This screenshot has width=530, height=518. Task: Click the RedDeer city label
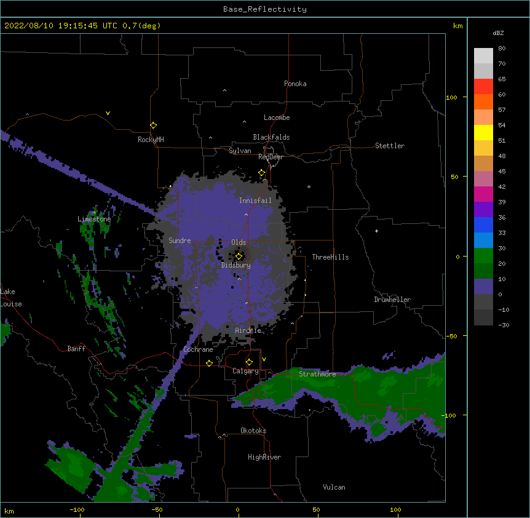pyautogui.click(x=271, y=157)
